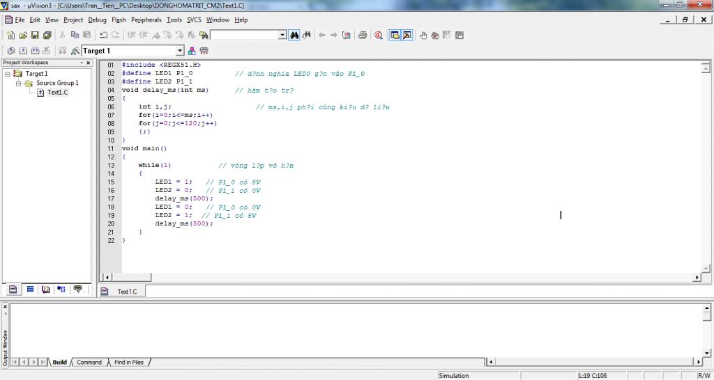714x380 pixels.
Task: Open the File Extensions and Books icon
Action: pyautogui.click(x=192, y=50)
